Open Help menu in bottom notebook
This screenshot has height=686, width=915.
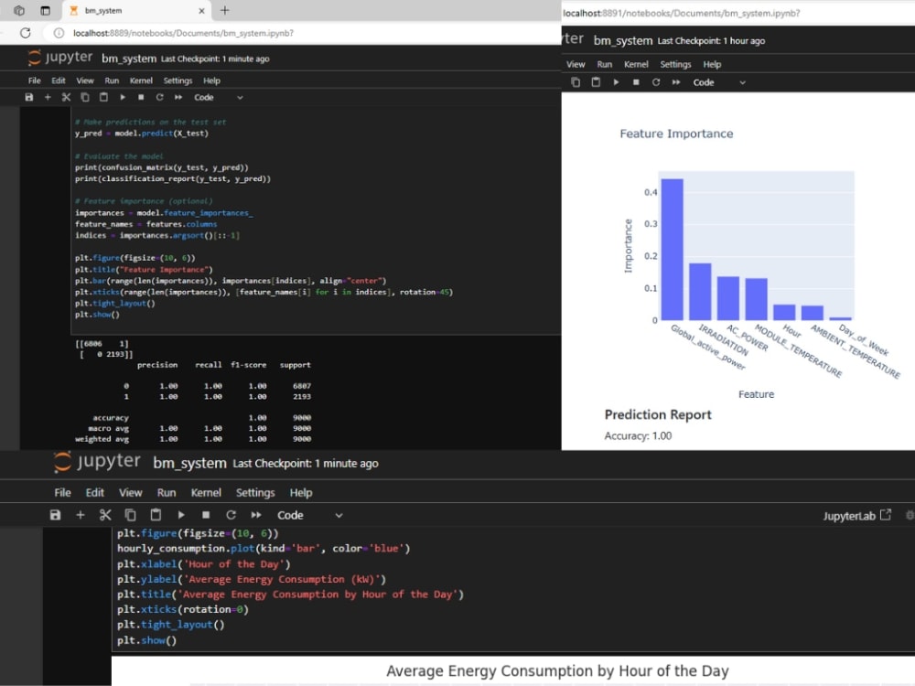pyautogui.click(x=301, y=493)
